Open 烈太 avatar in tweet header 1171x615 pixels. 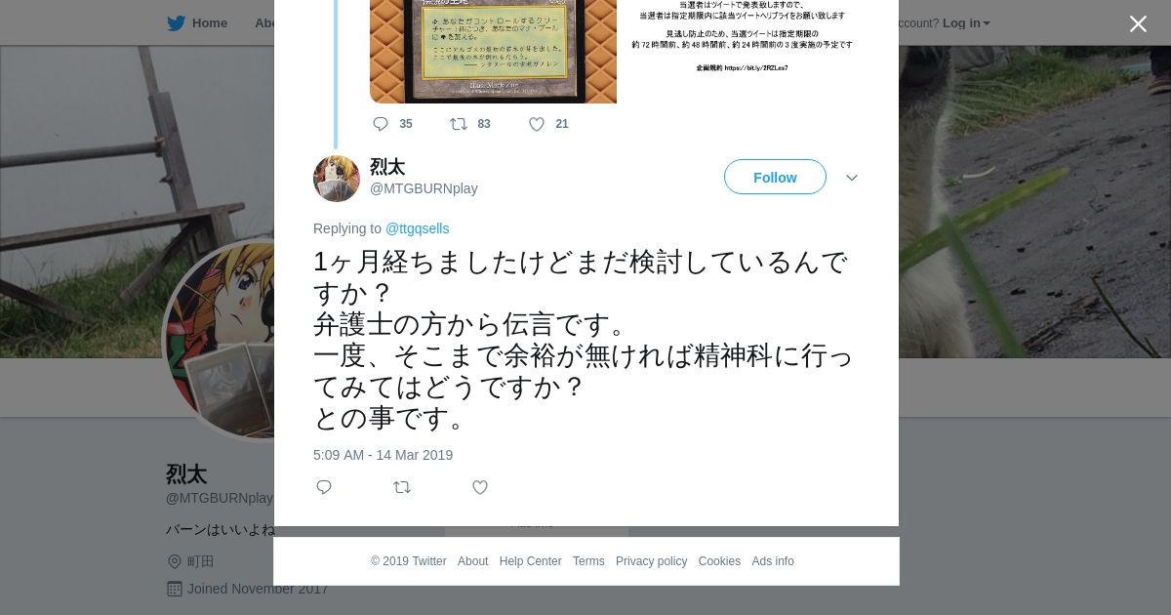point(337,179)
